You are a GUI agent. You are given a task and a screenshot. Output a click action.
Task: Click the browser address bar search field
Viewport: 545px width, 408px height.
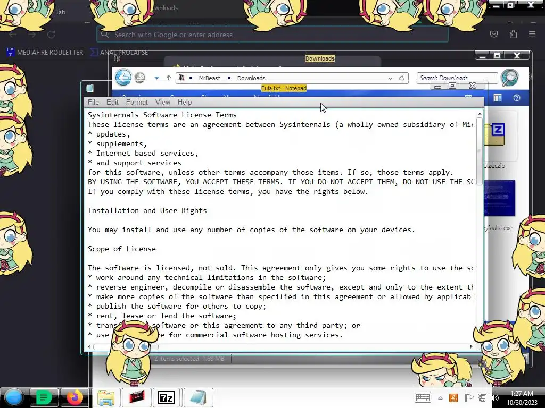tap(272, 35)
